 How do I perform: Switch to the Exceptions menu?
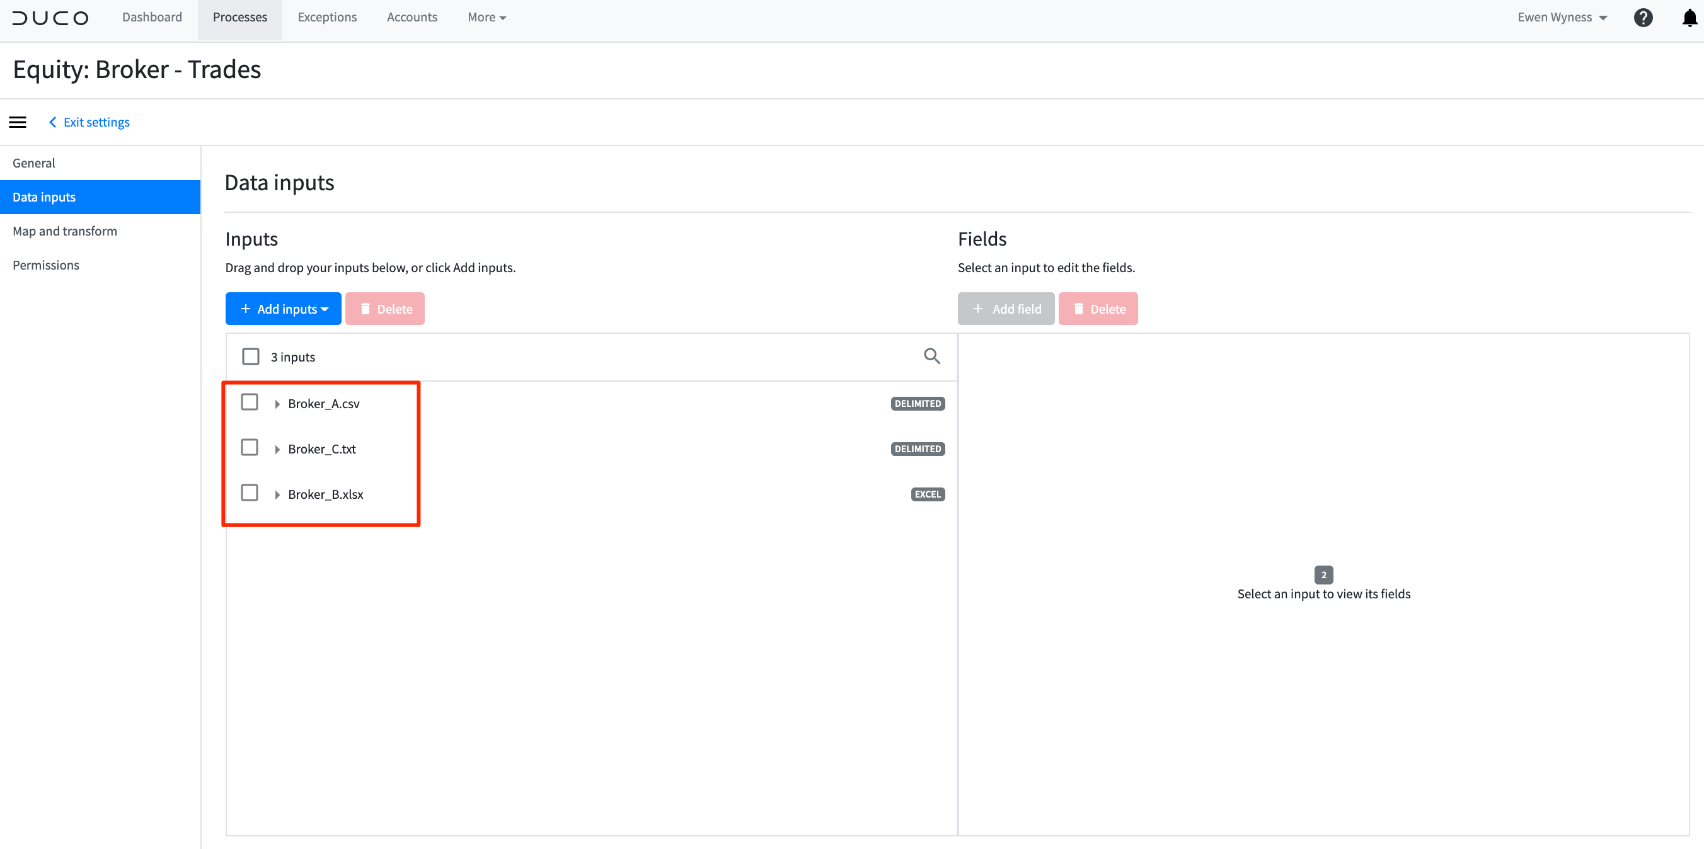[x=327, y=17]
